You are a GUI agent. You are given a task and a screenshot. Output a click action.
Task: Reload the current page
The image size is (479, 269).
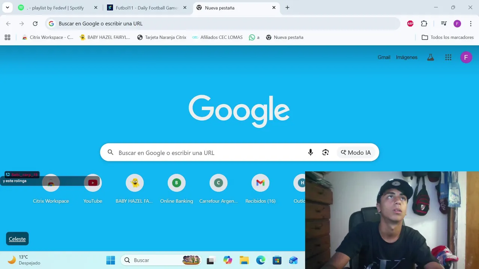(35, 24)
